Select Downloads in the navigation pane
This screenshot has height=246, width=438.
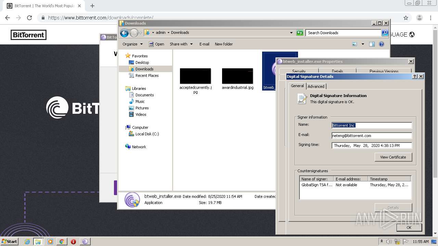[x=144, y=69]
